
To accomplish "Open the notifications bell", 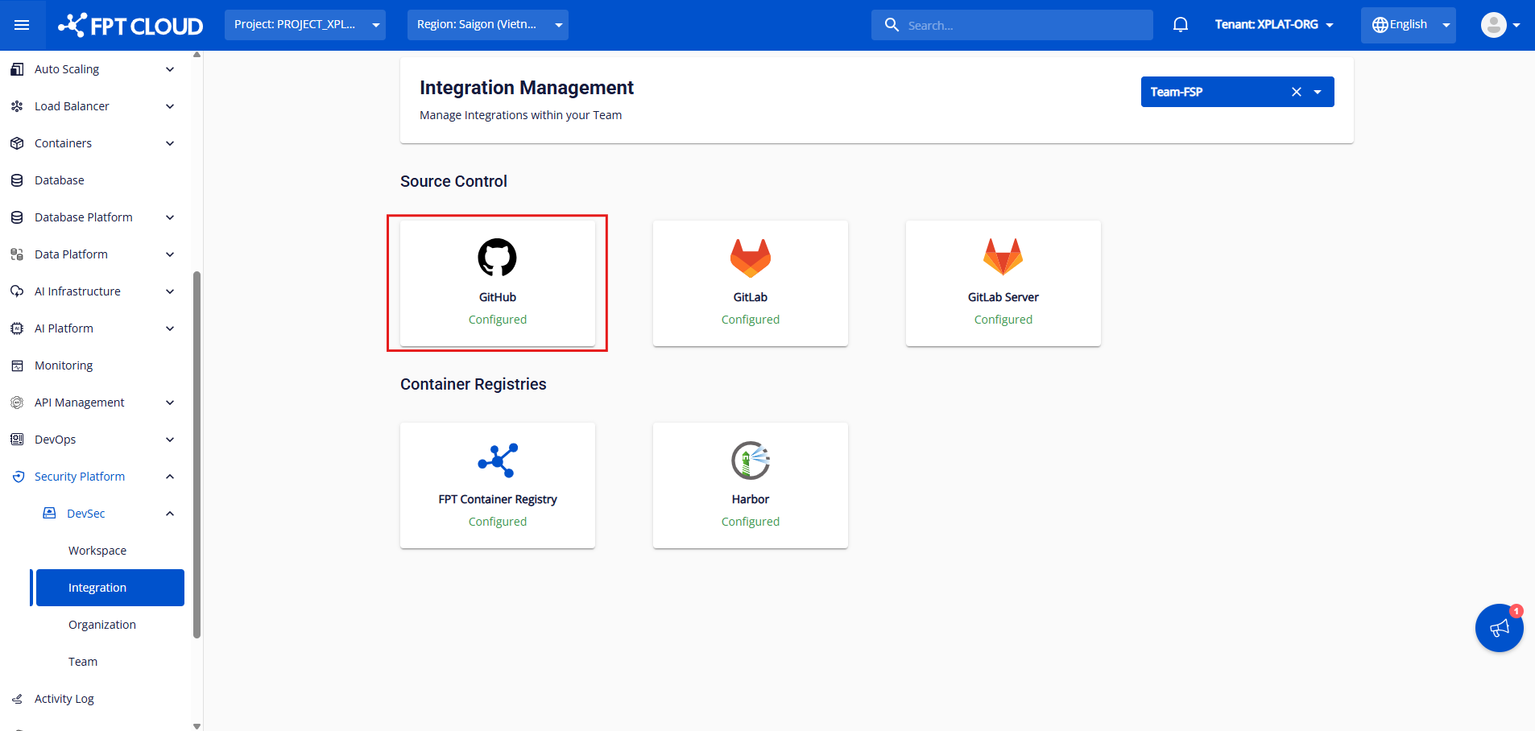I will tap(1180, 25).
